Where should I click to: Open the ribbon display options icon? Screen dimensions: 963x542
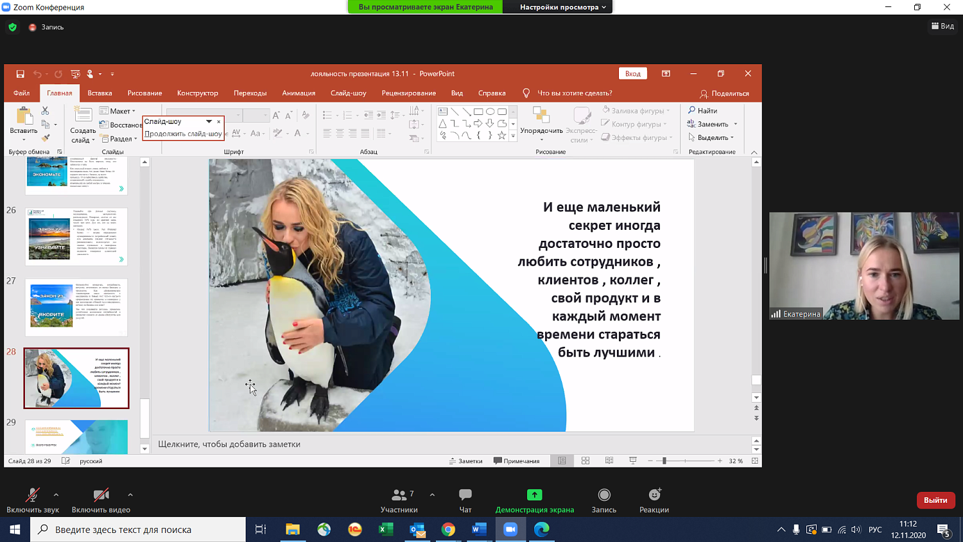[666, 74]
